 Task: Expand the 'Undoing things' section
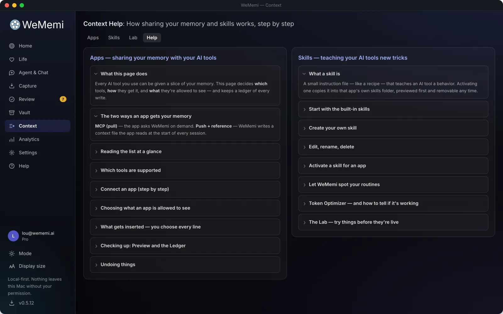click(x=185, y=264)
